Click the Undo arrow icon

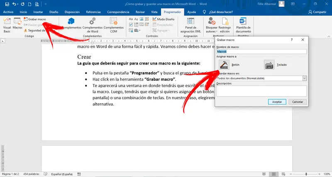14,4
